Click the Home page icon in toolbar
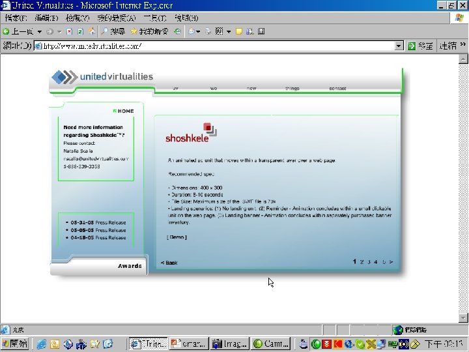 tap(92, 31)
